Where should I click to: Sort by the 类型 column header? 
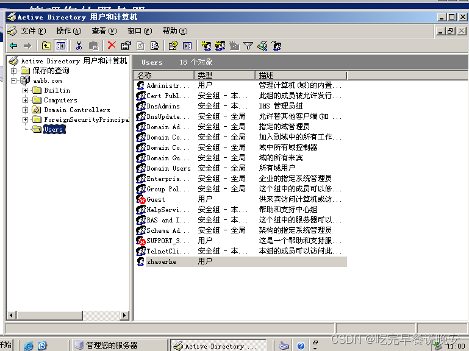point(225,76)
